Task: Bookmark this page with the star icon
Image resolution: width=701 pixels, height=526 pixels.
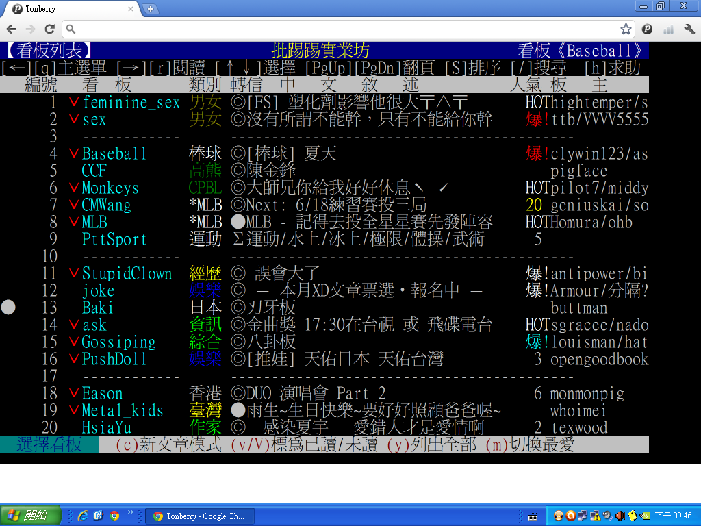Action: (626, 29)
